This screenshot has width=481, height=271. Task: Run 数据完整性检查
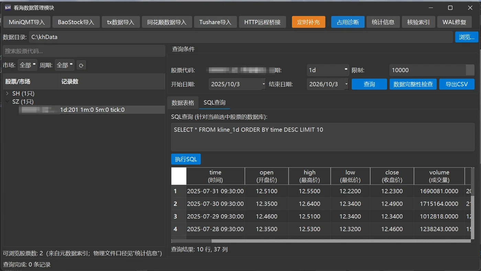(x=413, y=84)
